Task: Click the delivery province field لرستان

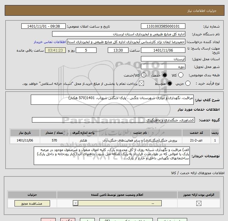Action: coord(163,59)
